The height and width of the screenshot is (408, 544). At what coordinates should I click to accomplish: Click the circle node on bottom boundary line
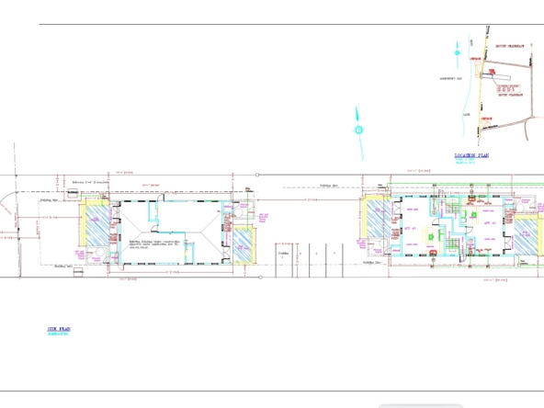(x=261, y=278)
